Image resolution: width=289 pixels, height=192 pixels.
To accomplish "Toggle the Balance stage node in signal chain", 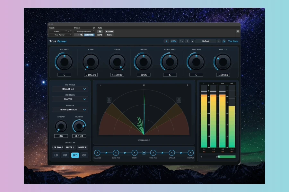I will coord(97,153).
